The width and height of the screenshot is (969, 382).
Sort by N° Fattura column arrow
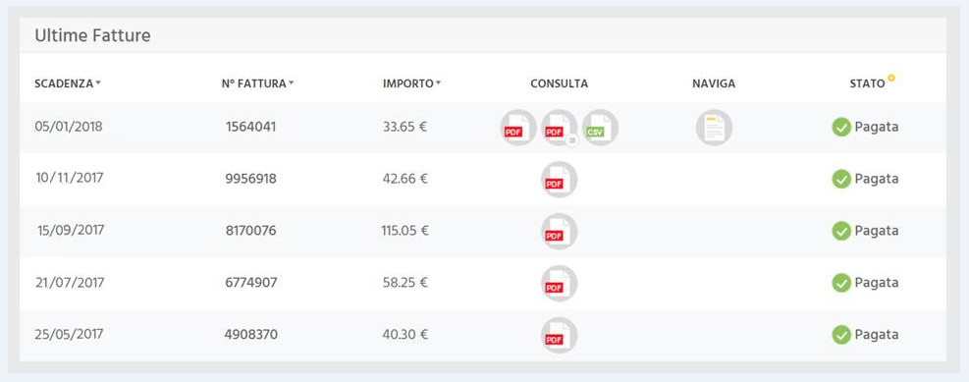291,83
